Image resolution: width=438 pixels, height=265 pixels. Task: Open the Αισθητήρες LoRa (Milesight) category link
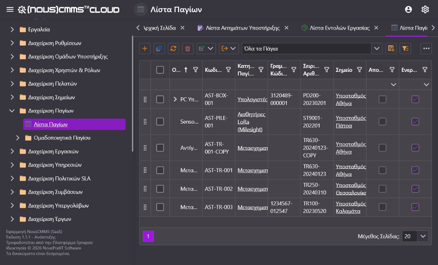251,122
